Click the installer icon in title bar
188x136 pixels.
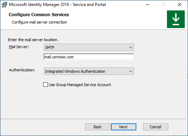(x=4, y=5)
